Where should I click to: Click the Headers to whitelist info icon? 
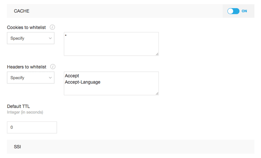point(53,67)
